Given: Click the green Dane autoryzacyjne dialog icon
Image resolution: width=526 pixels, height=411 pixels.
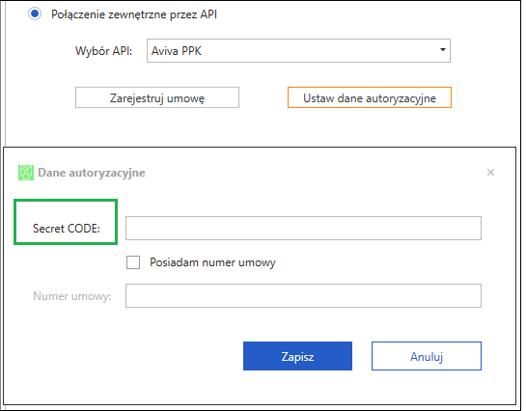Looking at the screenshot, I should point(26,173).
